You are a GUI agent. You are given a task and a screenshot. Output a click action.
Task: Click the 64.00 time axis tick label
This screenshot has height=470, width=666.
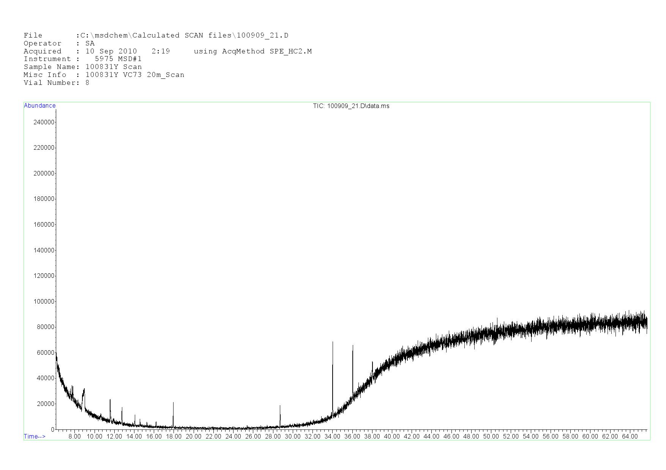pos(630,436)
